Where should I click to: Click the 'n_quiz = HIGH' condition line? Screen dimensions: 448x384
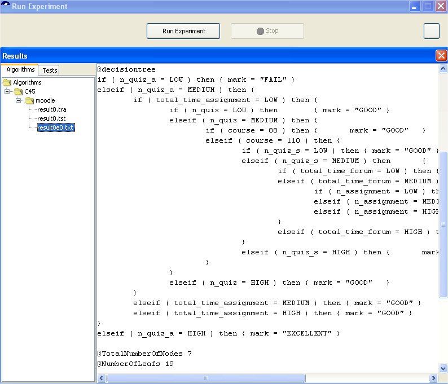(279, 283)
